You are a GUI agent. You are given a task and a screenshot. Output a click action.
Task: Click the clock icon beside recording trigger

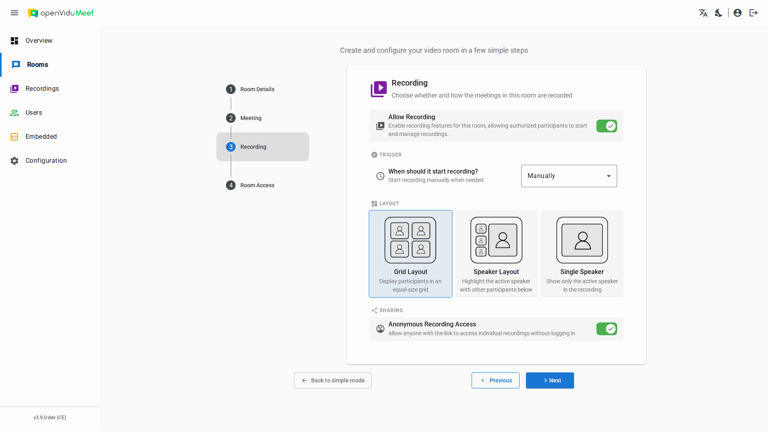pos(380,176)
